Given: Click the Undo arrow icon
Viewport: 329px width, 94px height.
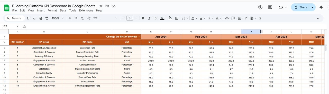Looking at the screenshot, I should point(28,18).
